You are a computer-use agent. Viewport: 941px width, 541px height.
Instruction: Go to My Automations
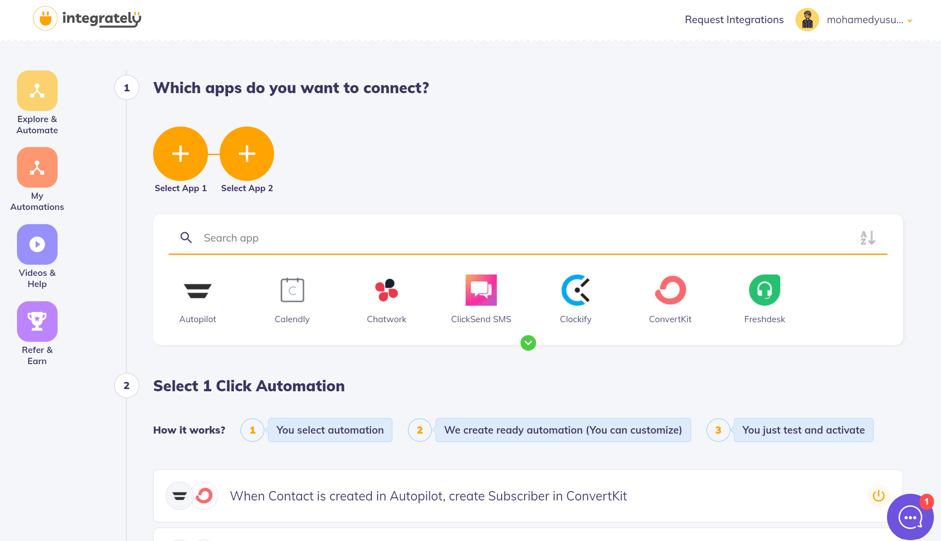pos(37,180)
